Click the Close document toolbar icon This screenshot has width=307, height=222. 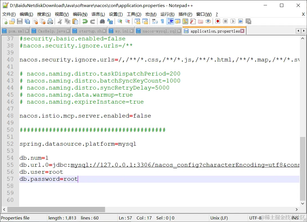coord(35,21)
